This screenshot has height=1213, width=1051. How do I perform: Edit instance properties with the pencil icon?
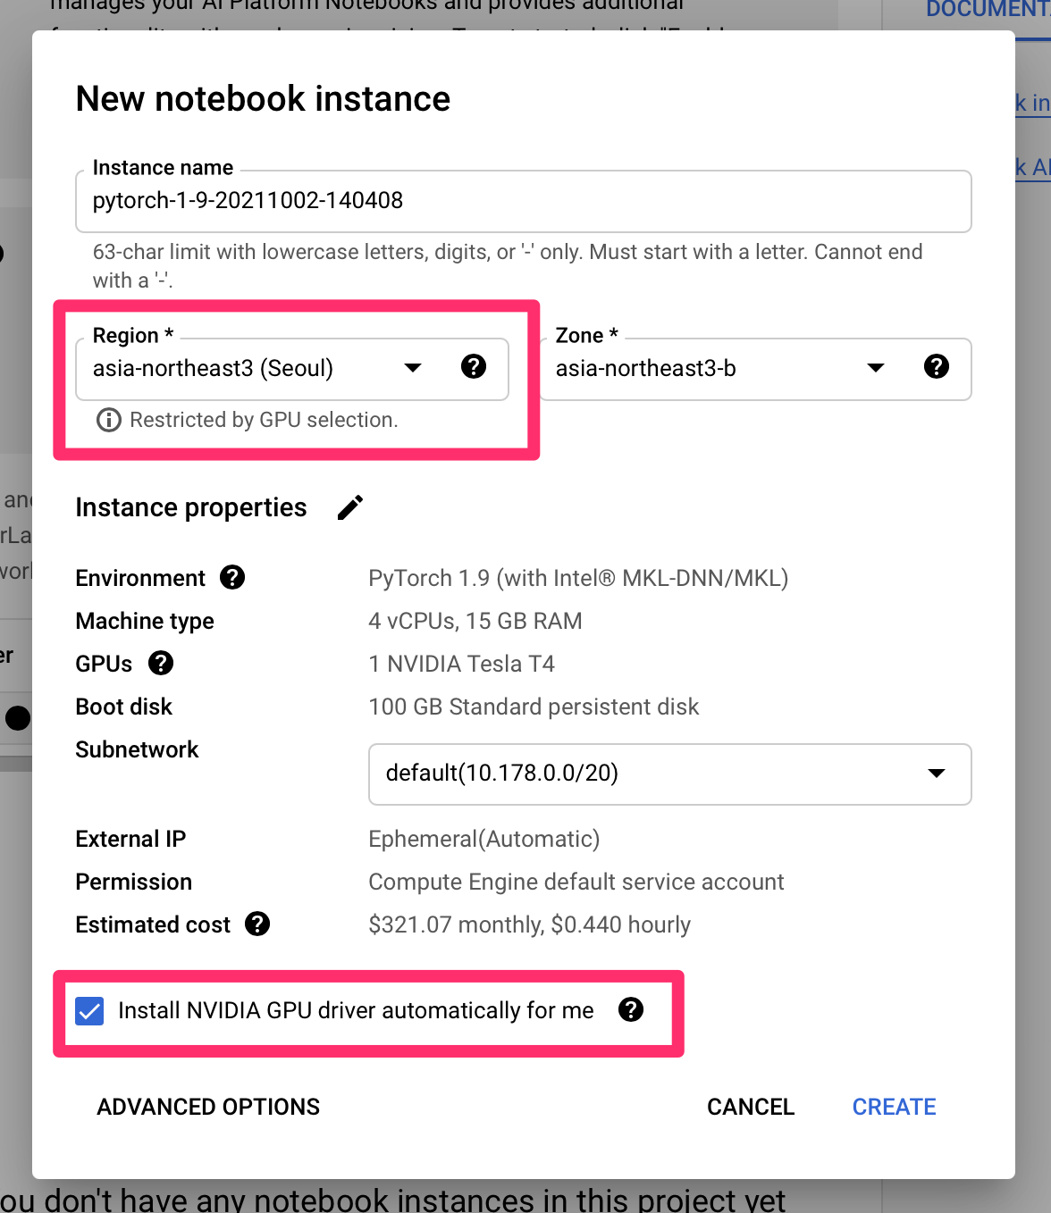point(350,507)
